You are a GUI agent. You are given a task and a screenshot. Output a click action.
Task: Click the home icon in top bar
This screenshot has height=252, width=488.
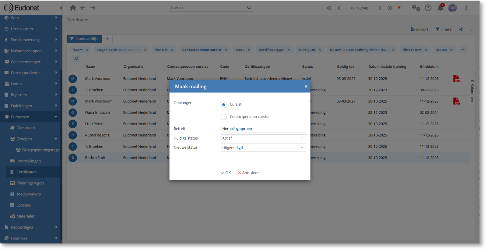click(73, 8)
